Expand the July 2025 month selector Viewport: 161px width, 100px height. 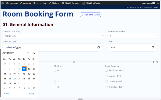(8, 53)
